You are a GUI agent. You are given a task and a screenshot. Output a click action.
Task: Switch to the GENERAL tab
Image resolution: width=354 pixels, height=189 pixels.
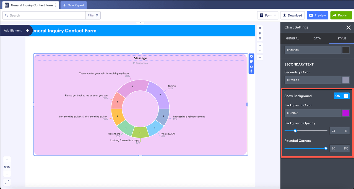coord(292,39)
